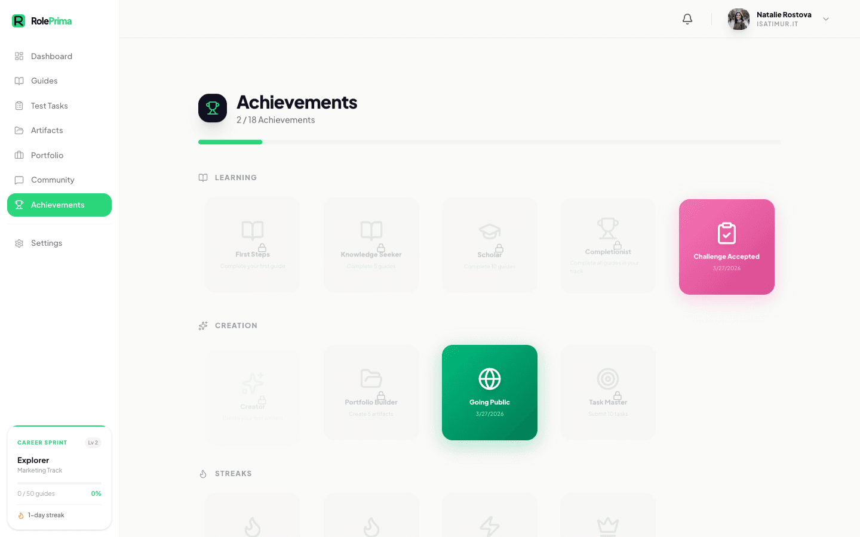Click the Artifacts folder icon
This screenshot has height=537, width=860.
click(x=19, y=130)
